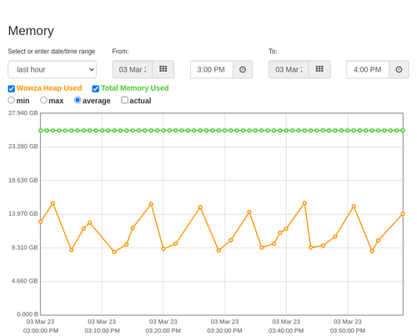Click the To date field showing 03 Mar
Image resolution: width=417 pixels, height=336 pixels.
click(x=289, y=69)
